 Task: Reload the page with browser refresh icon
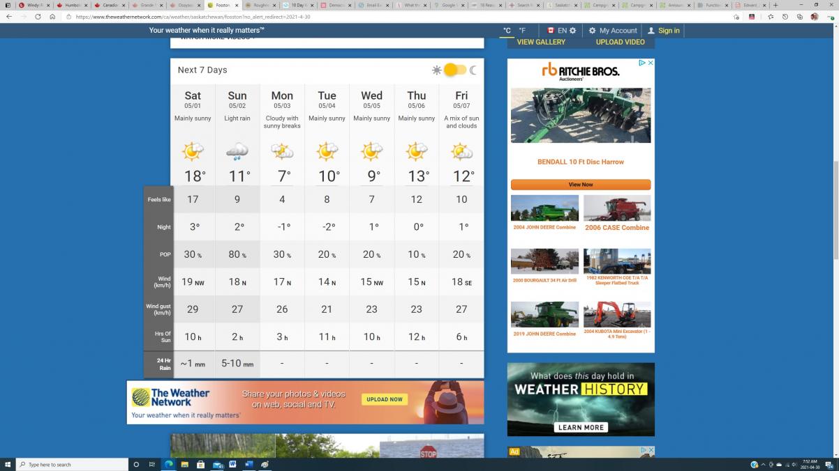pyautogui.click(x=38, y=17)
